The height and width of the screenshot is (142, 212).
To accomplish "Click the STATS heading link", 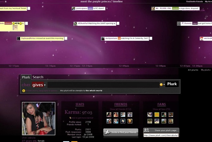I will click(80, 104).
